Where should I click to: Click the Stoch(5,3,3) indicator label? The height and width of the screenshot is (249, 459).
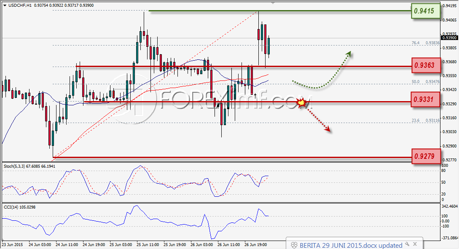tap(29, 166)
